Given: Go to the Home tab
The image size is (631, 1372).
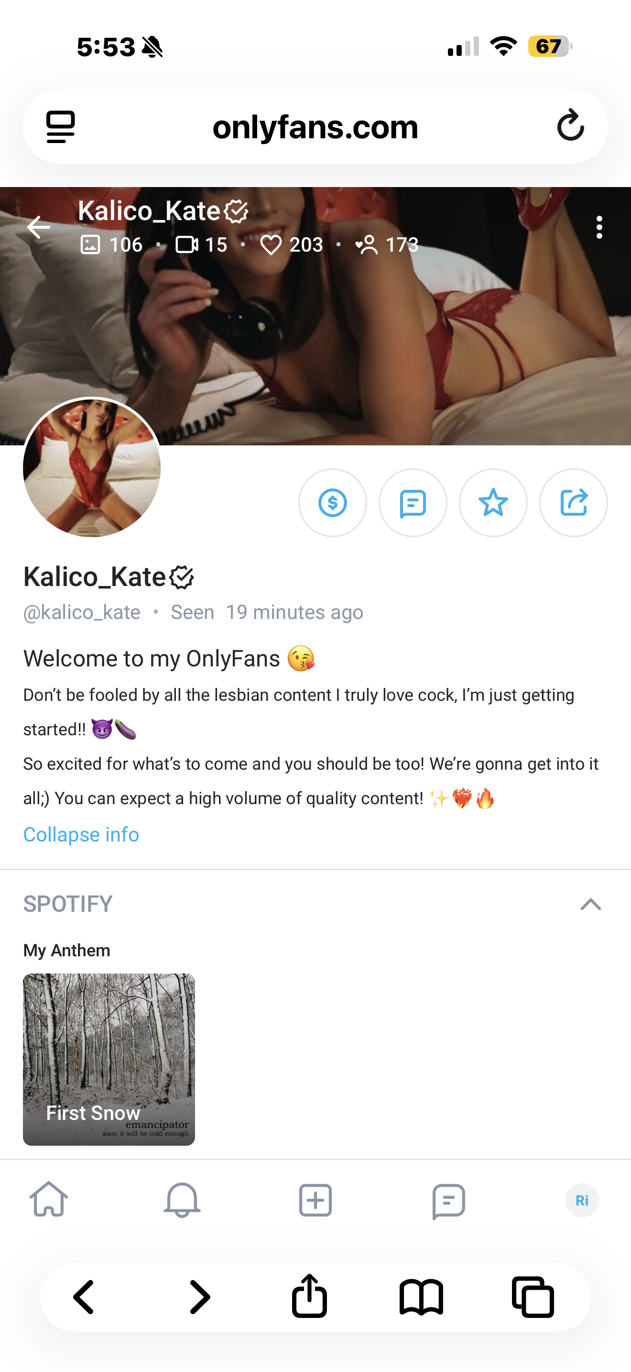Looking at the screenshot, I should pos(49,1200).
